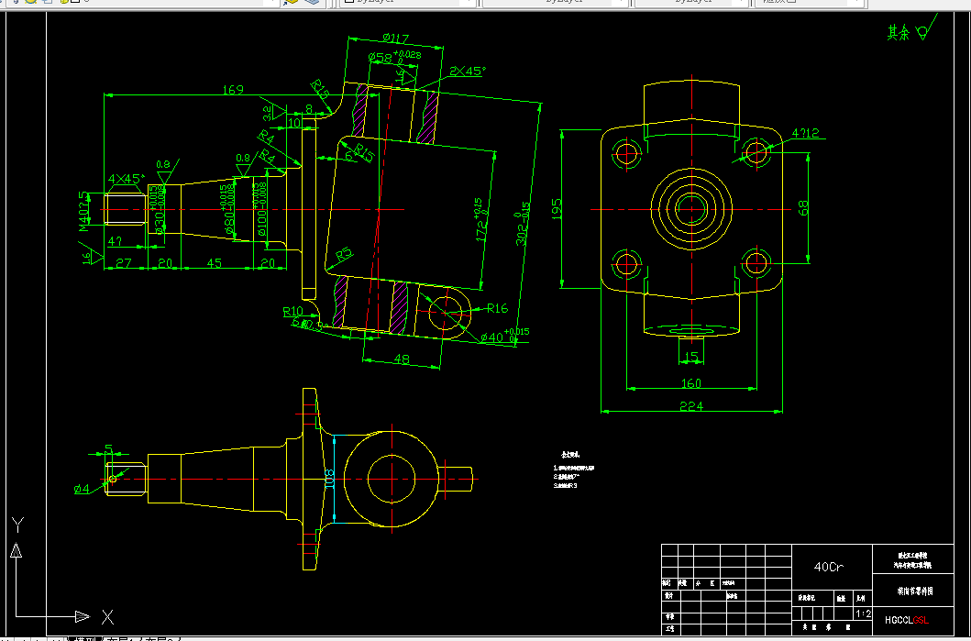
Task: Click the UCS Y axis label
Action: [x=17, y=525]
